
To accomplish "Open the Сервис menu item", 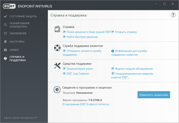I will pyautogui.click(x=14, y=50).
